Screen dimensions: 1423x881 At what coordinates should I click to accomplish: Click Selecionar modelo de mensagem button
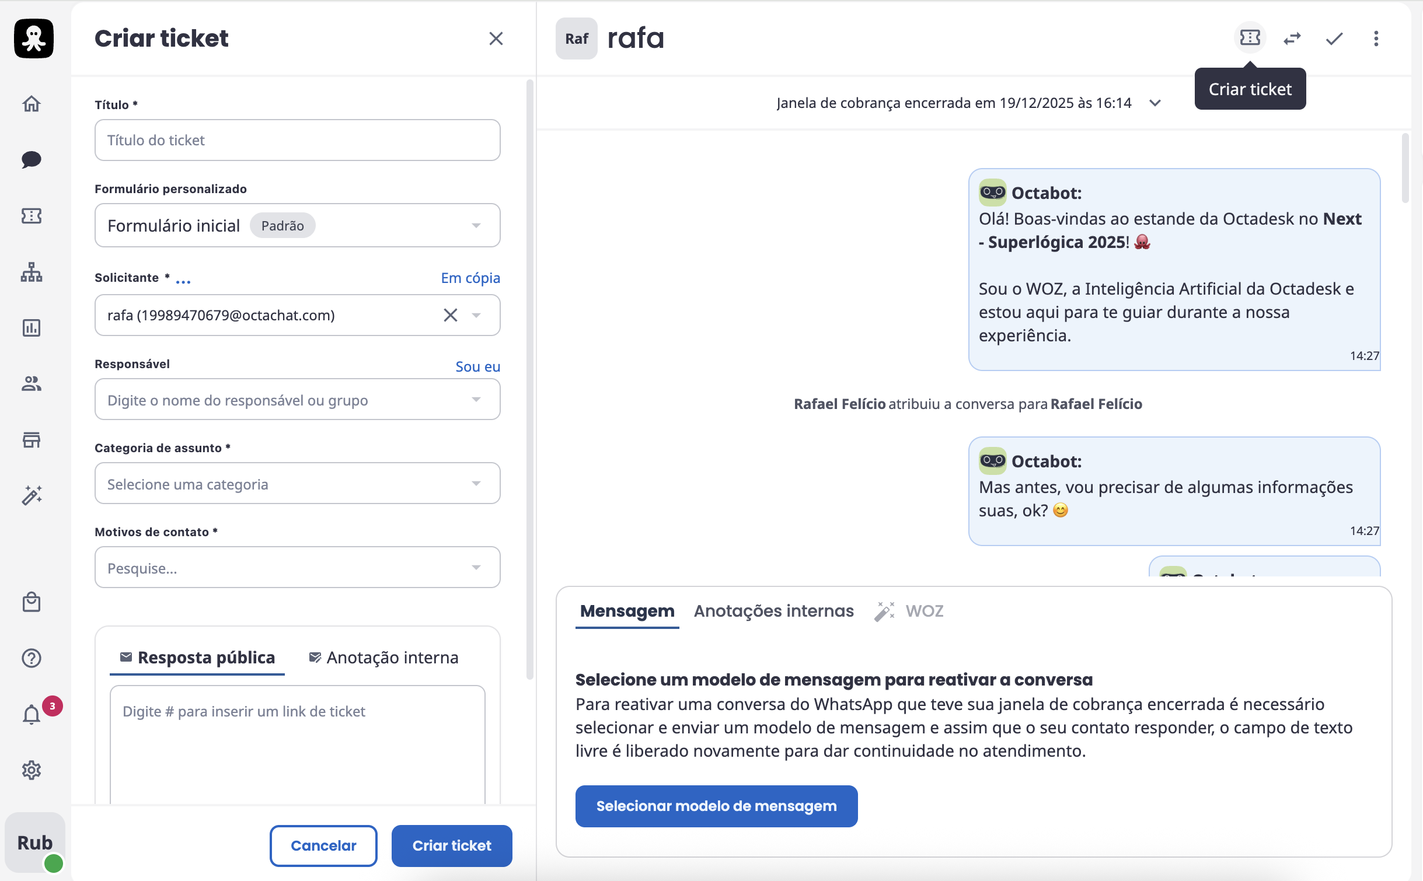[716, 806]
